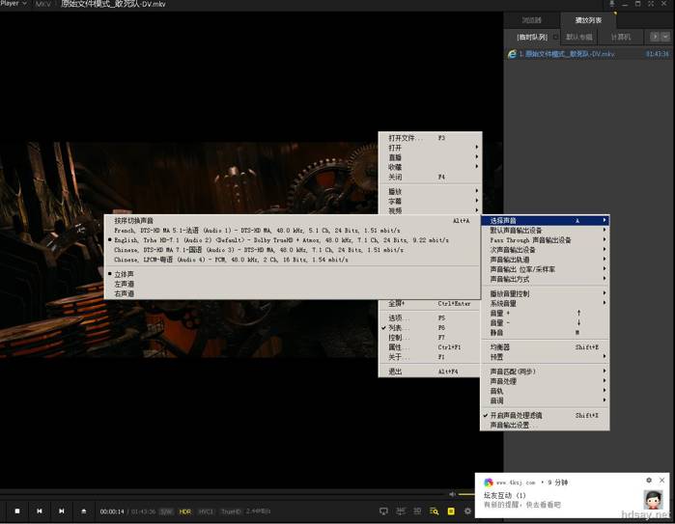Select playlist item 原始文件模式_敢死队-DV.mkv

pos(589,54)
